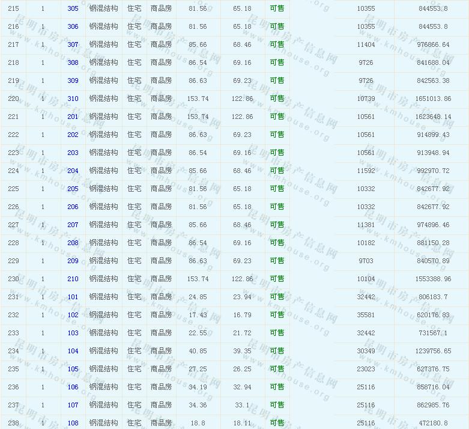Select room 308 hyperlink

pos(73,62)
